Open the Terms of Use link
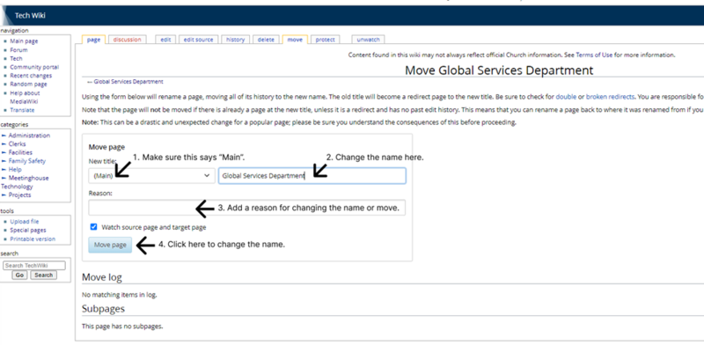Image resolution: width=704 pixels, height=345 pixels. tap(594, 55)
